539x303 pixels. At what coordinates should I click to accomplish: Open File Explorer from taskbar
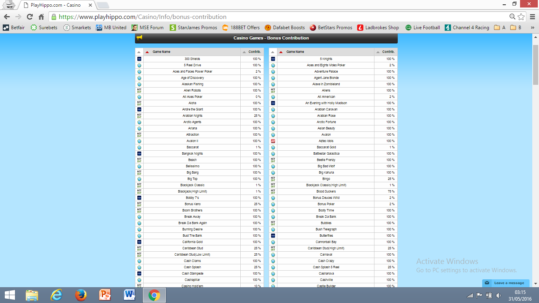tap(32, 295)
